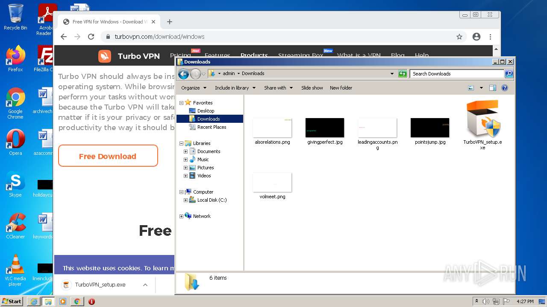This screenshot has height=307, width=547.
Task: Open TurboVPN_setup.exe in Chrome download bar
Action: pos(100,285)
